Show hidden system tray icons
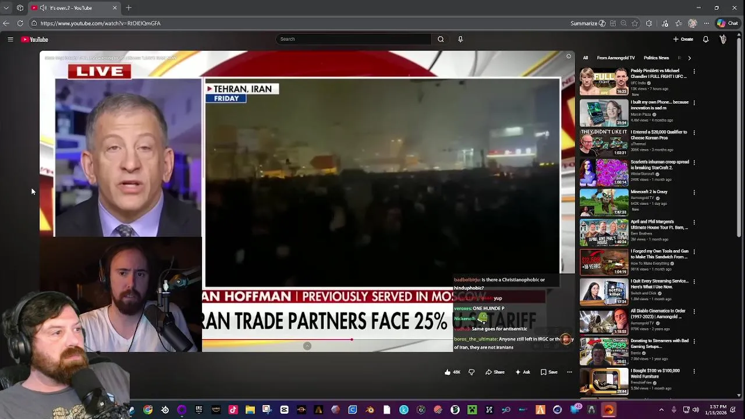The image size is (745, 419). point(661,410)
